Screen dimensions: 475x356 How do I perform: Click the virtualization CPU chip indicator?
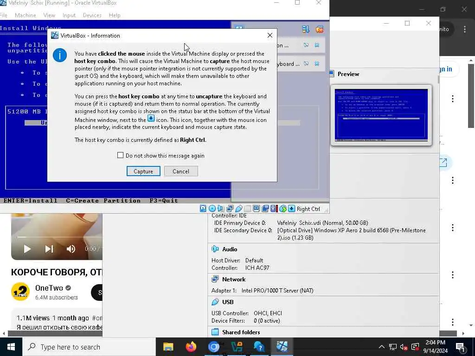(274, 209)
